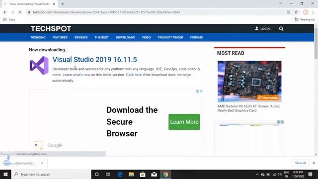Open the ad info icon on browser ad
Screen dimensions: 318x179
pyautogui.click(x=197, y=91)
